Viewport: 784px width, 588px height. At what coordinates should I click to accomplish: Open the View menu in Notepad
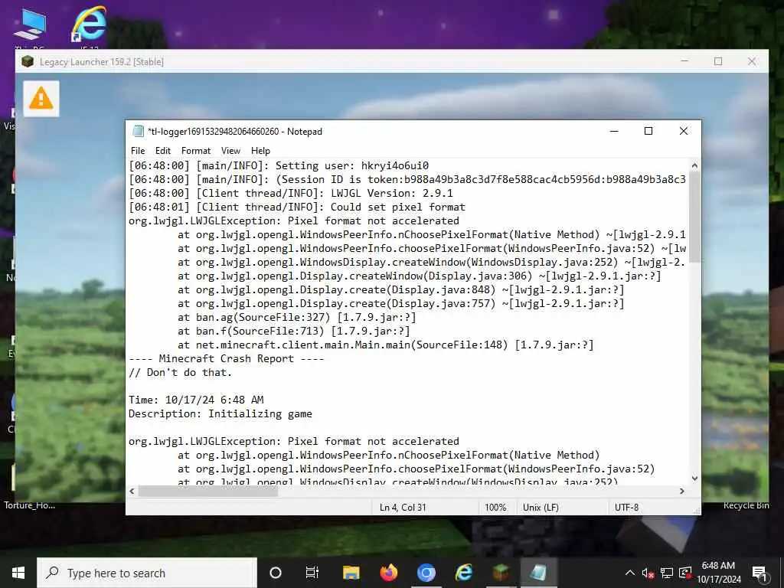230,151
